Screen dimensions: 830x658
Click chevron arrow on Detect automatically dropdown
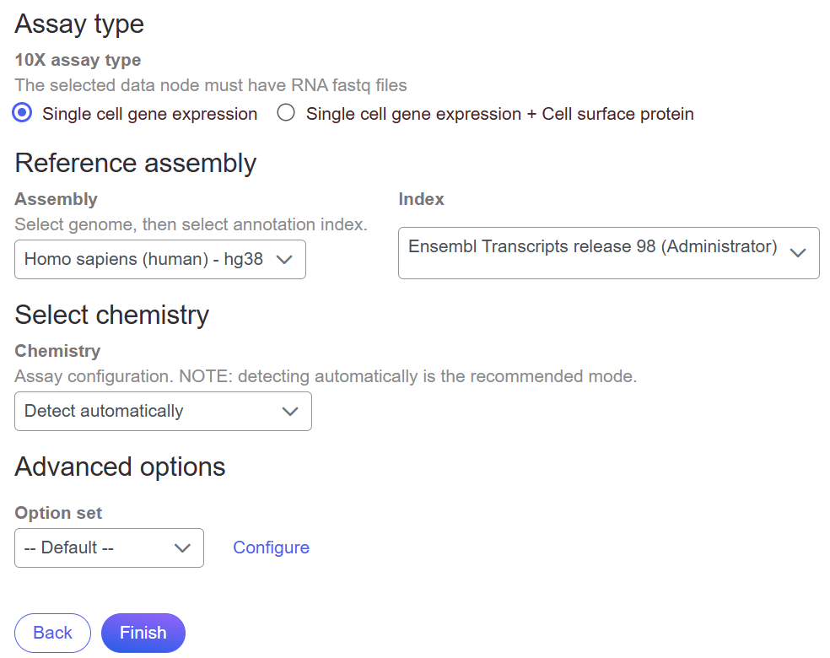[x=290, y=412]
